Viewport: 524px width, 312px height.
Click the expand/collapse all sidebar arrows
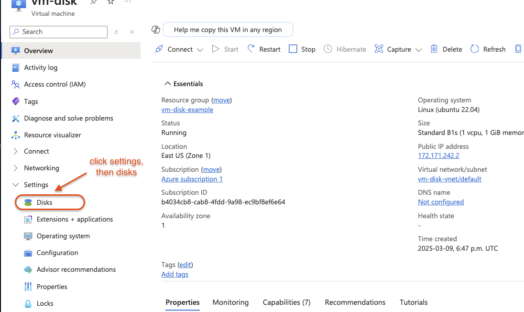(116, 32)
